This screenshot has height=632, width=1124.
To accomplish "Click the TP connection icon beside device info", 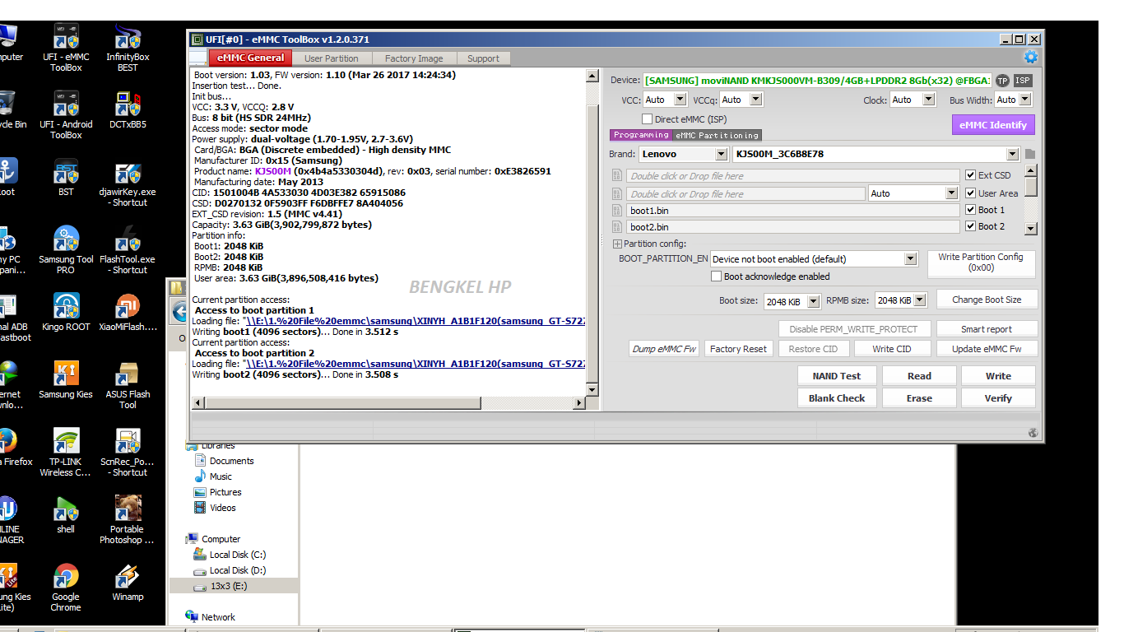I will (x=1002, y=81).
